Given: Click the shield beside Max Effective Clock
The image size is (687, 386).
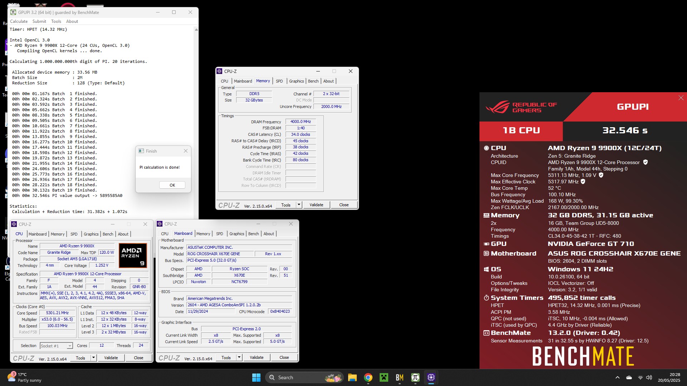Looking at the screenshot, I should pos(583,182).
